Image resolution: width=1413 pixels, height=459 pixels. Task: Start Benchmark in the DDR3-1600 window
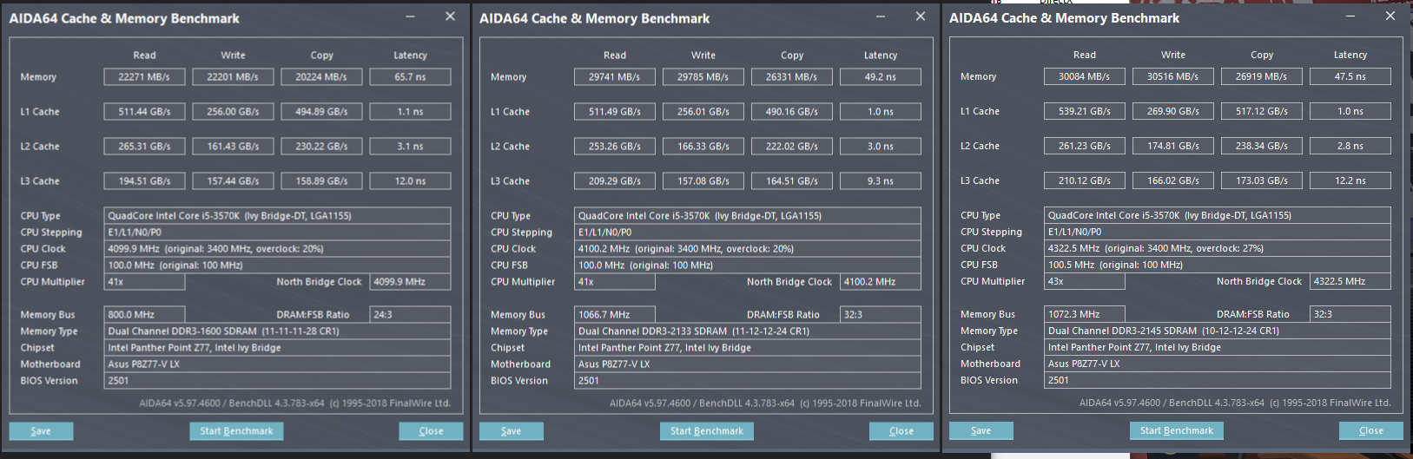[236, 431]
